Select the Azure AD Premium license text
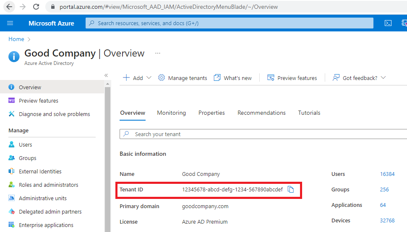Image resolution: width=407 pixels, height=232 pixels. click(205, 222)
